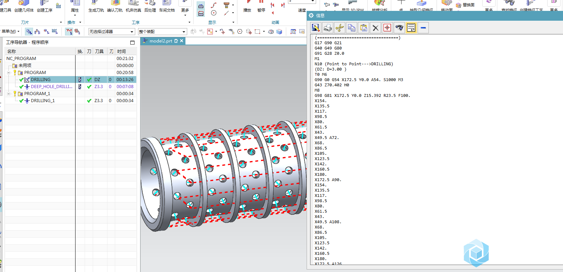
Task: Pause the animation (暂停)
Action: [261, 6]
